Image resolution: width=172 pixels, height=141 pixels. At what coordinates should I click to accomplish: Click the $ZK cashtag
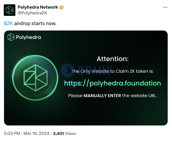click(x=8, y=23)
